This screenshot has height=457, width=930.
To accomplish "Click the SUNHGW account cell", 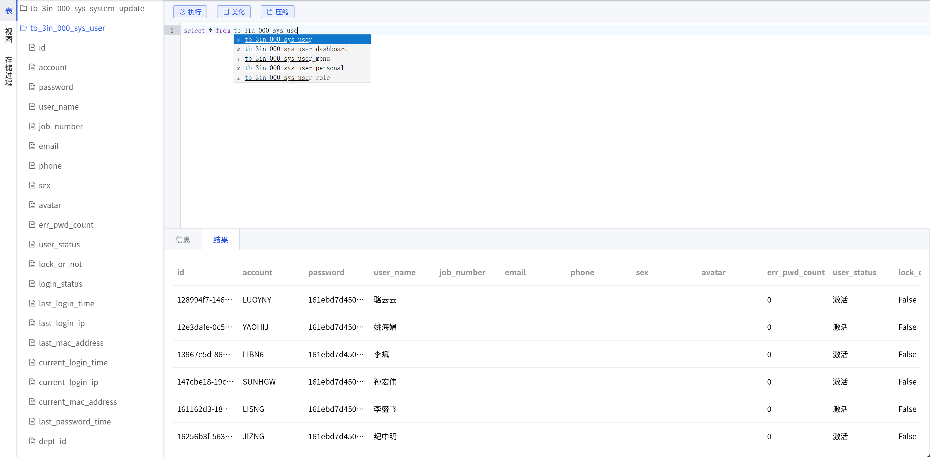I will [x=259, y=382].
